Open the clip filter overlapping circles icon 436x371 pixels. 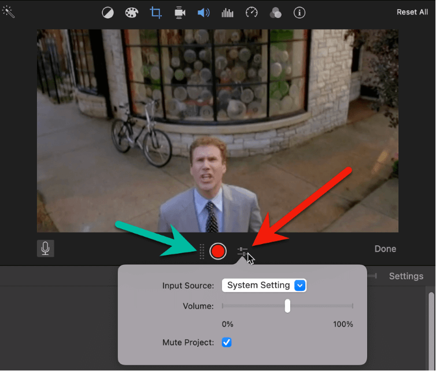(276, 13)
